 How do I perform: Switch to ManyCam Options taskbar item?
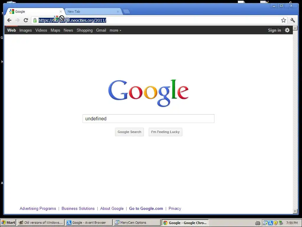click(137, 223)
